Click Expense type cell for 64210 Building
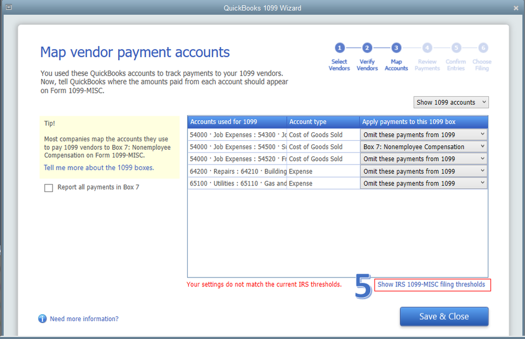 [323, 171]
